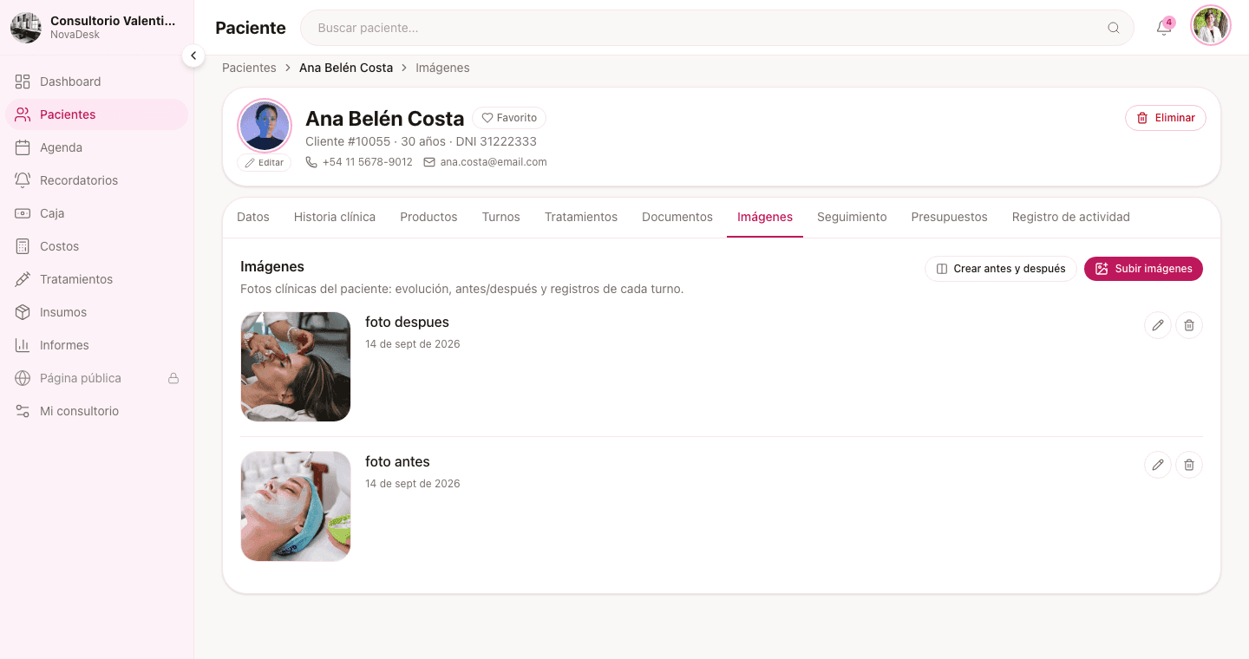1249x659 pixels.
Task: Open the Insumos section
Action: click(x=96, y=312)
